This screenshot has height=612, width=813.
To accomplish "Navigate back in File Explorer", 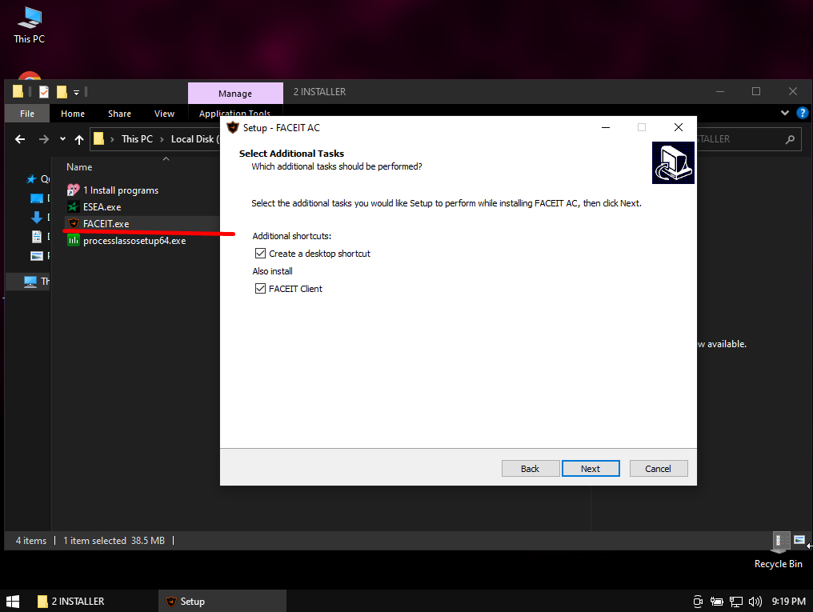I will (x=20, y=139).
